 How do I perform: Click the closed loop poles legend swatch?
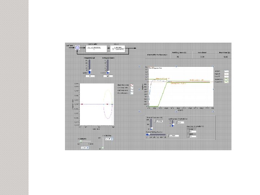(x=132, y=85)
